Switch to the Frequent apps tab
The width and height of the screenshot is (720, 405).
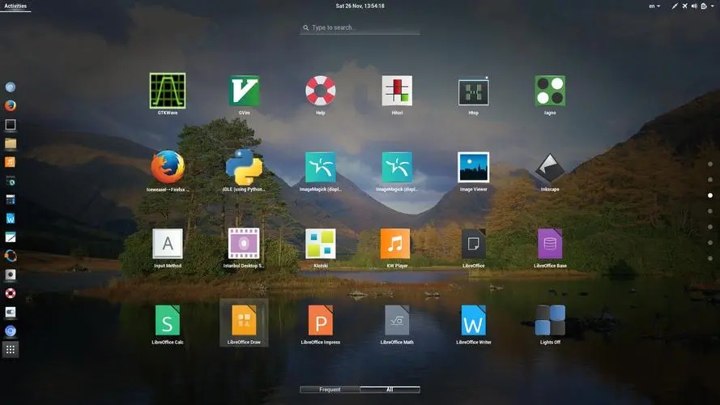tap(330, 390)
